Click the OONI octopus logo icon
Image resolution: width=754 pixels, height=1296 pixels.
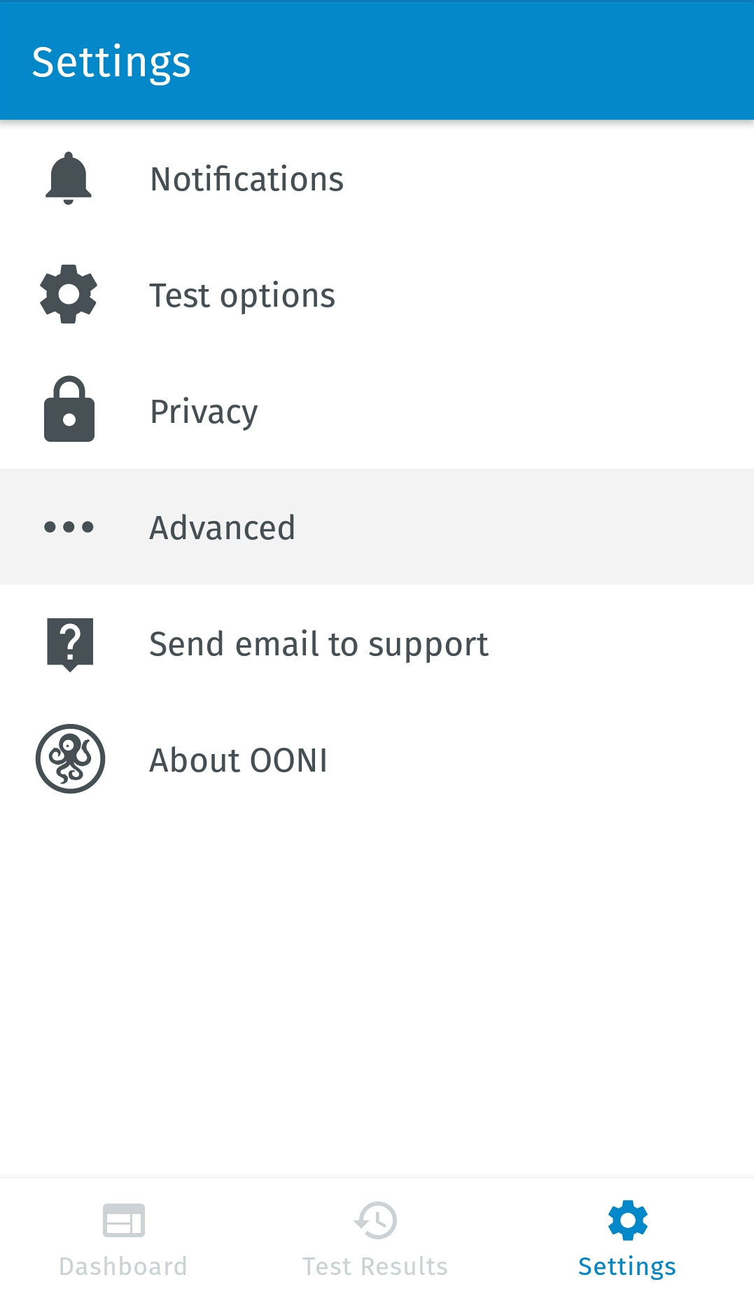tap(70, 759)
